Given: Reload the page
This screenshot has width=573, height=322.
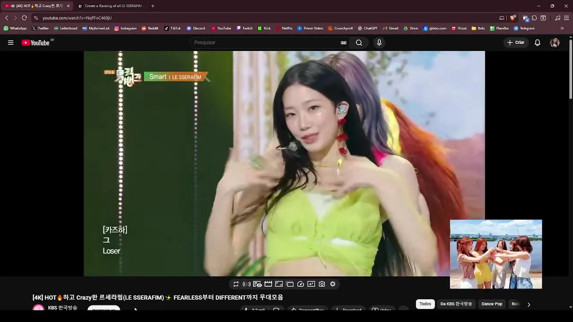Looking at the screenshot, I should (24, 18).
